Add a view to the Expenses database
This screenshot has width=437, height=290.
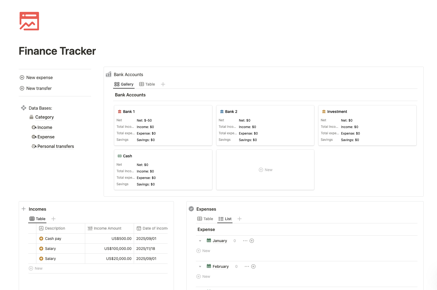click(240, 219)
